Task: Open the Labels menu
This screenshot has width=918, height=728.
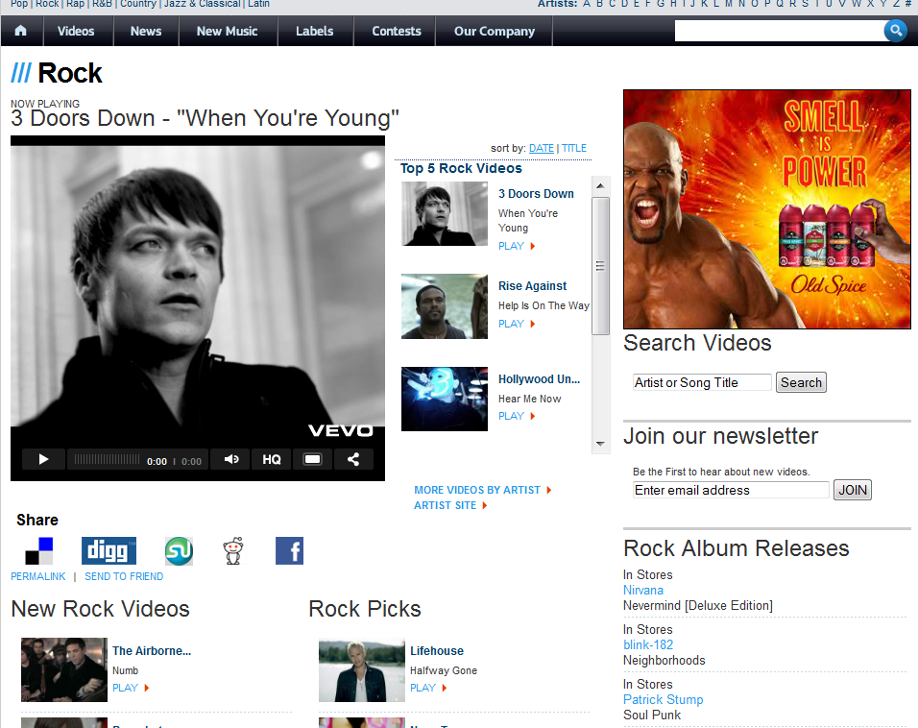Action: pos(314,31)
